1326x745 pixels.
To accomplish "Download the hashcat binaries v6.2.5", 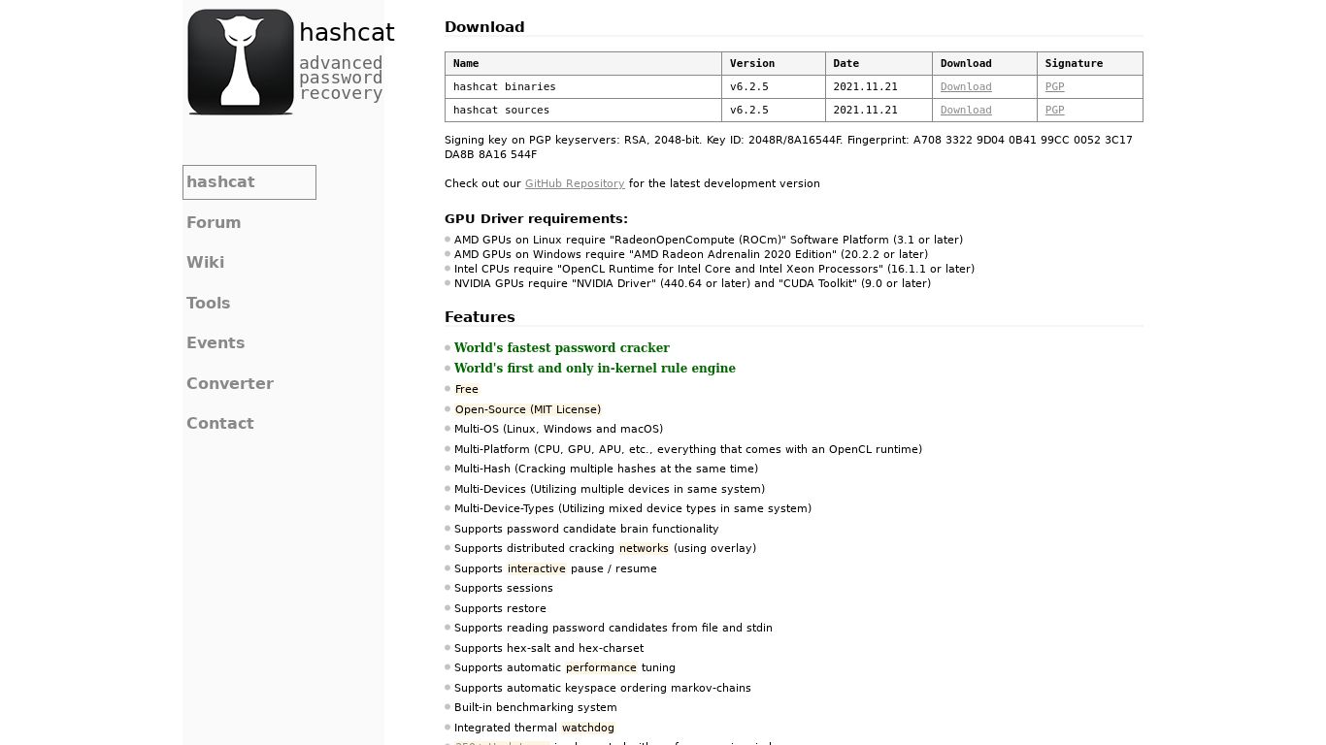I will (x=965, y=86).
